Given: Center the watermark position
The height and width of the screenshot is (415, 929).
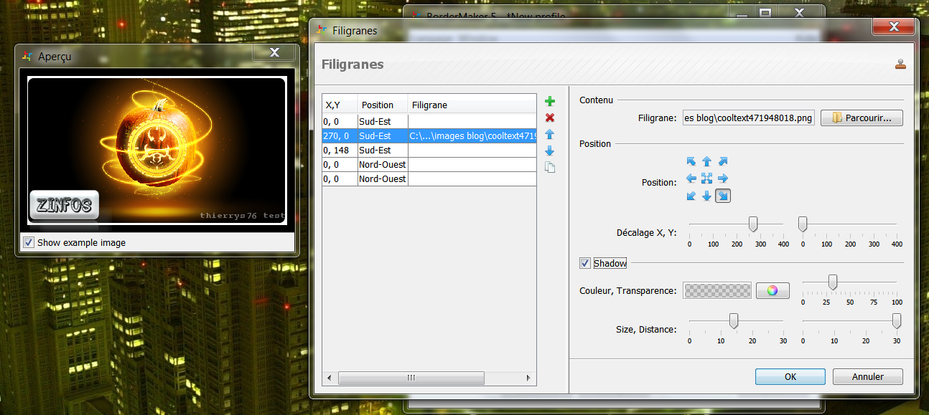Looking at the screenshot, I should tap(706, 178).
